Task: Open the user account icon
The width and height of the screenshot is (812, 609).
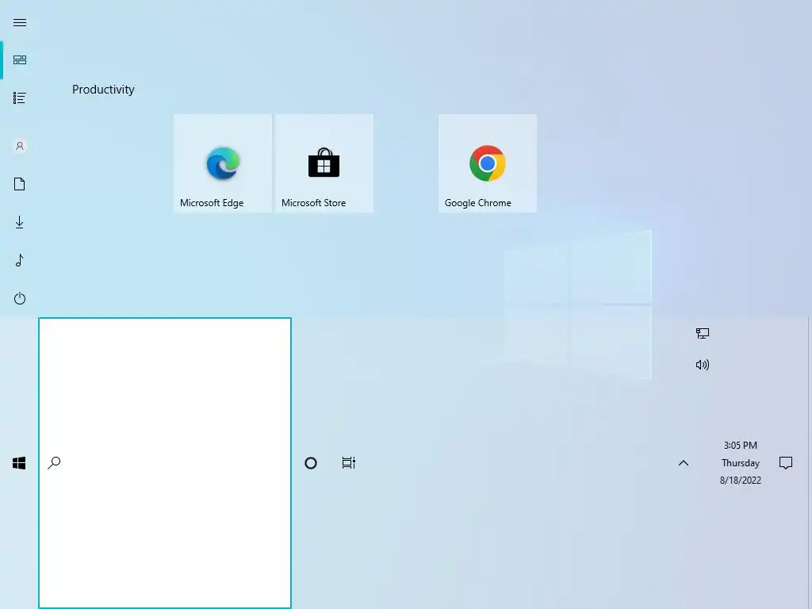Action: [20, 146]
